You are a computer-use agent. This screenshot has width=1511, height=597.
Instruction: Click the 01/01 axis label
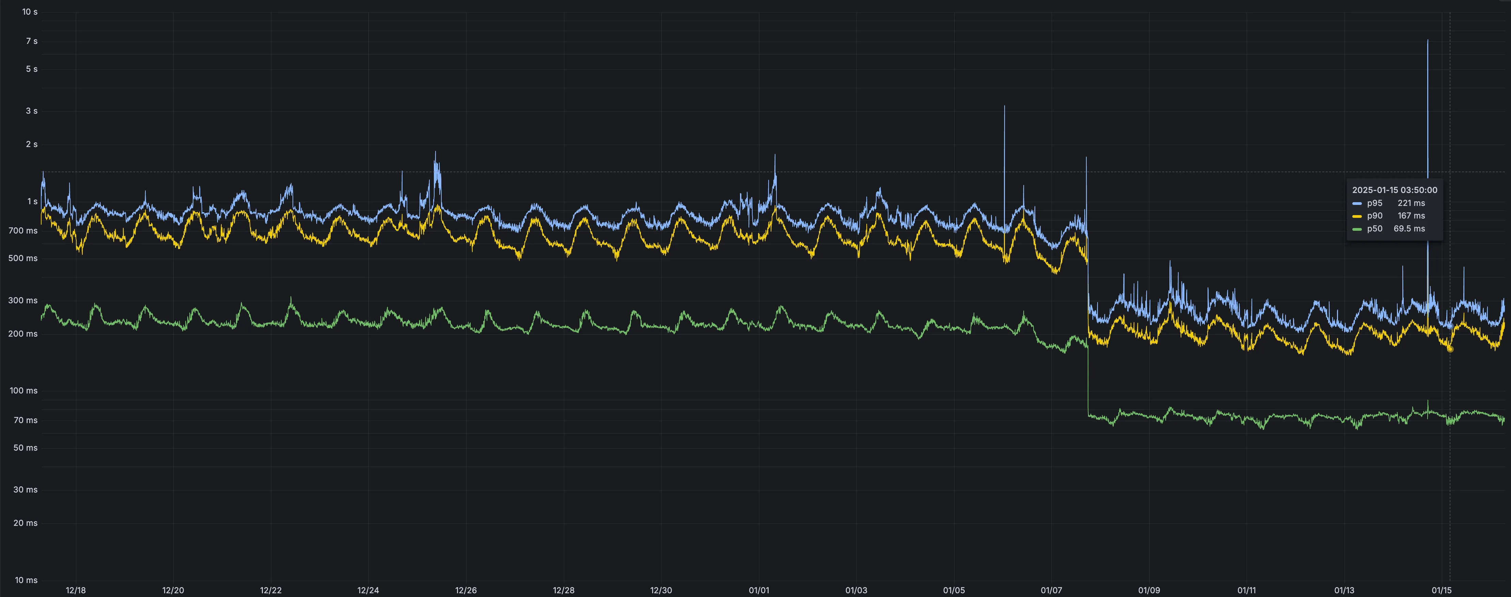758,591
